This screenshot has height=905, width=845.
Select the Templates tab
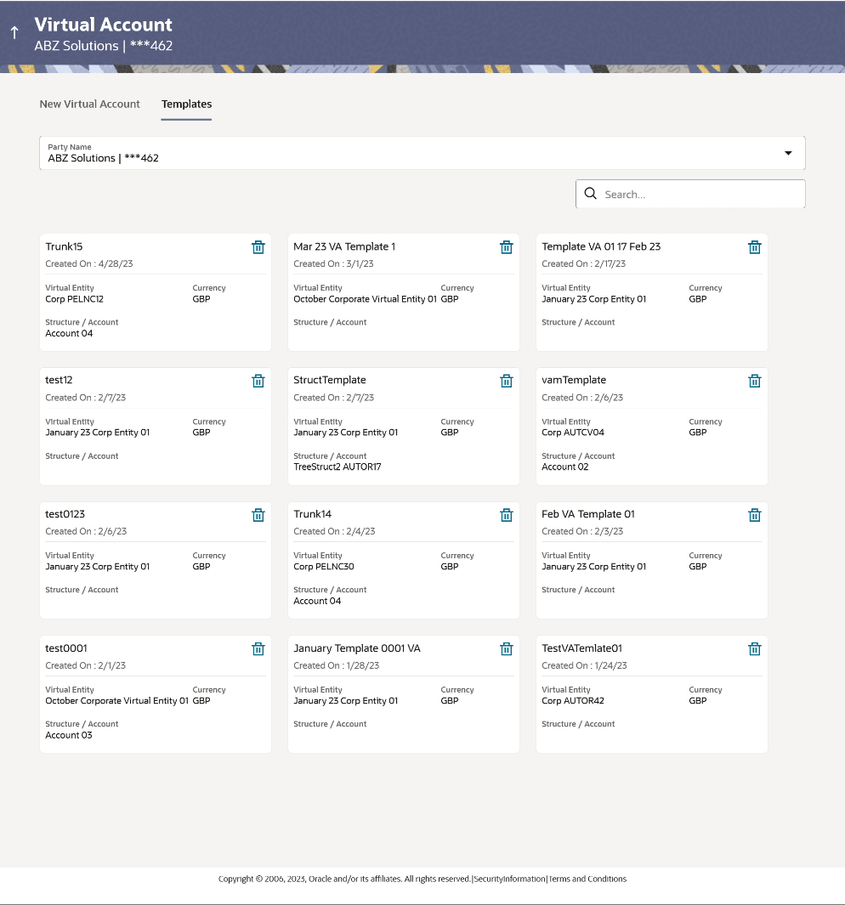(x=186, y=104)
